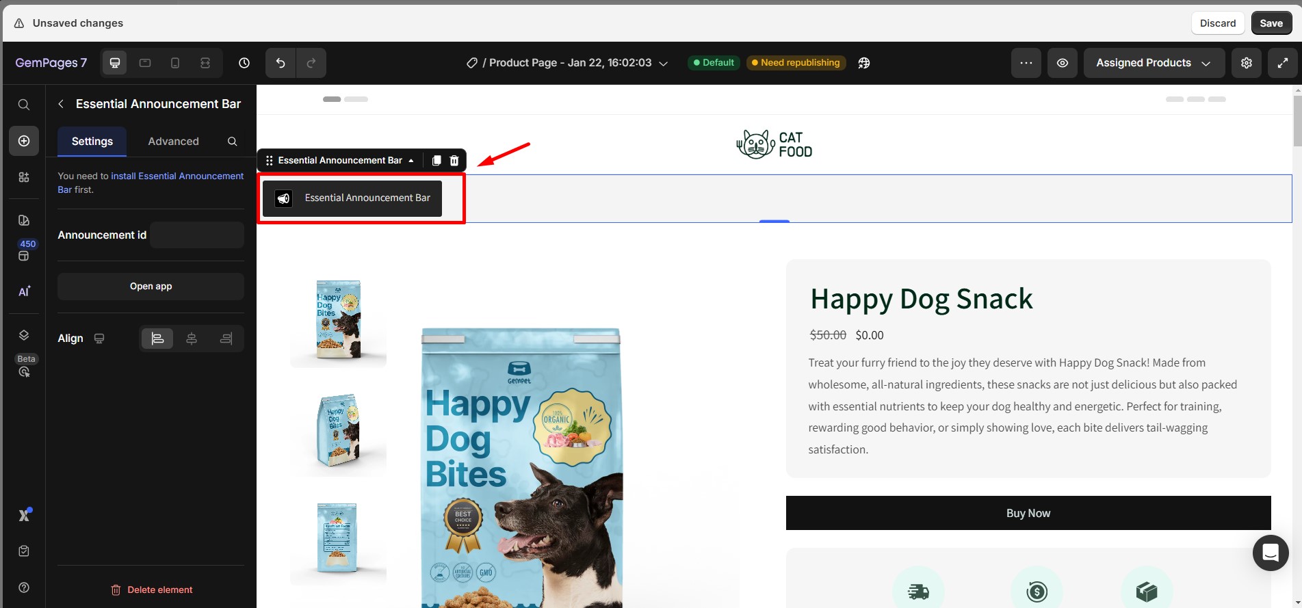Open the Layers stack icon in sidebar
The height and width of the screenshot is (608, 1302).
tap(24, 335)
